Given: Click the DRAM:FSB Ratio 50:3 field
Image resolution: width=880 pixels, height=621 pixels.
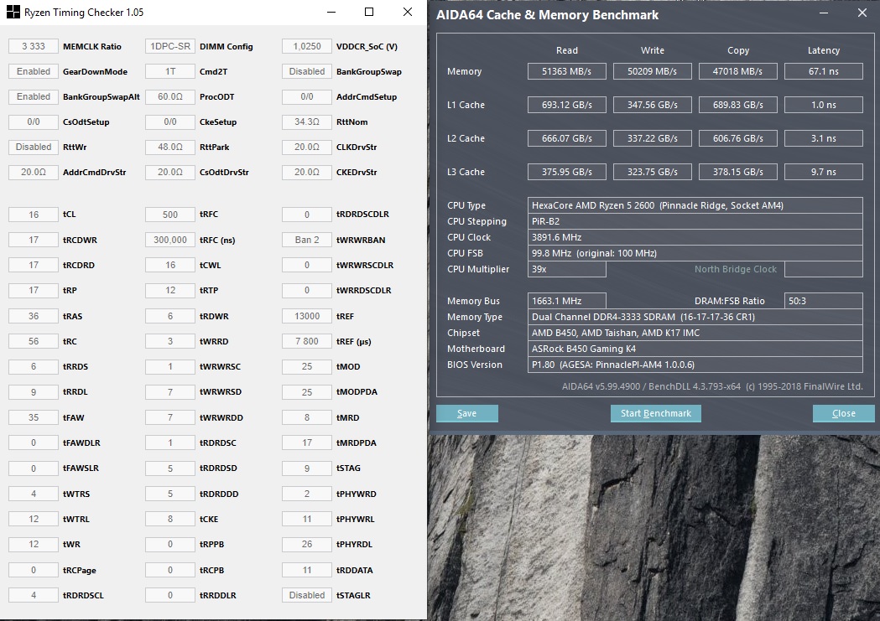Looking at the screenshot, I should (x=823, y=301).
